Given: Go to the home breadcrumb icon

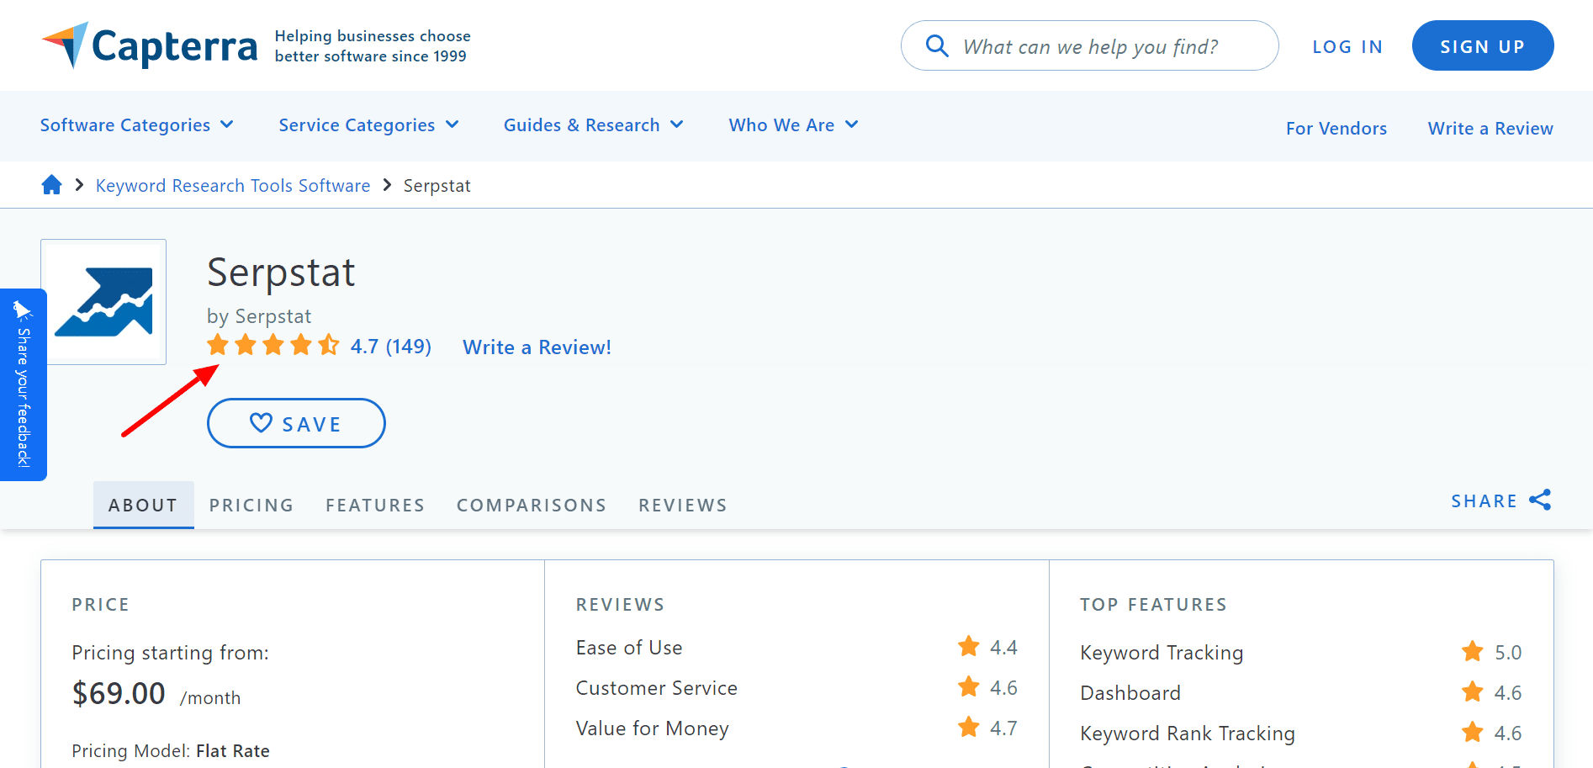Looking at the screenshot, I should pyautogui.click(x=51, y=185).
